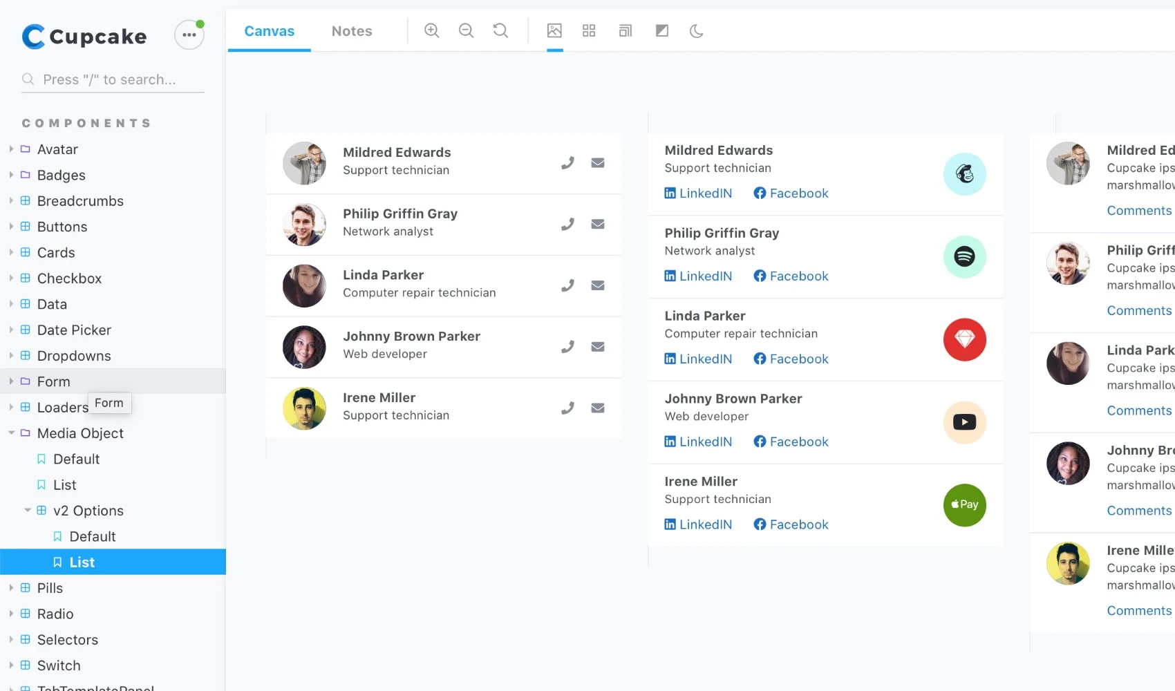Image resolution: width=1175 pixels, height=691 pixels.
Task: Collapse the Media Object folder
Action: (11, 433)
